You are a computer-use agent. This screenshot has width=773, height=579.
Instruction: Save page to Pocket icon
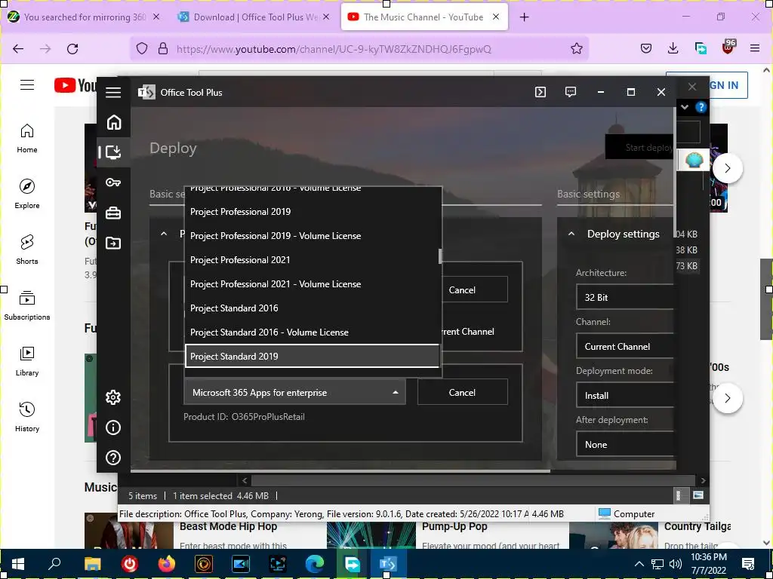click(646, 48)
